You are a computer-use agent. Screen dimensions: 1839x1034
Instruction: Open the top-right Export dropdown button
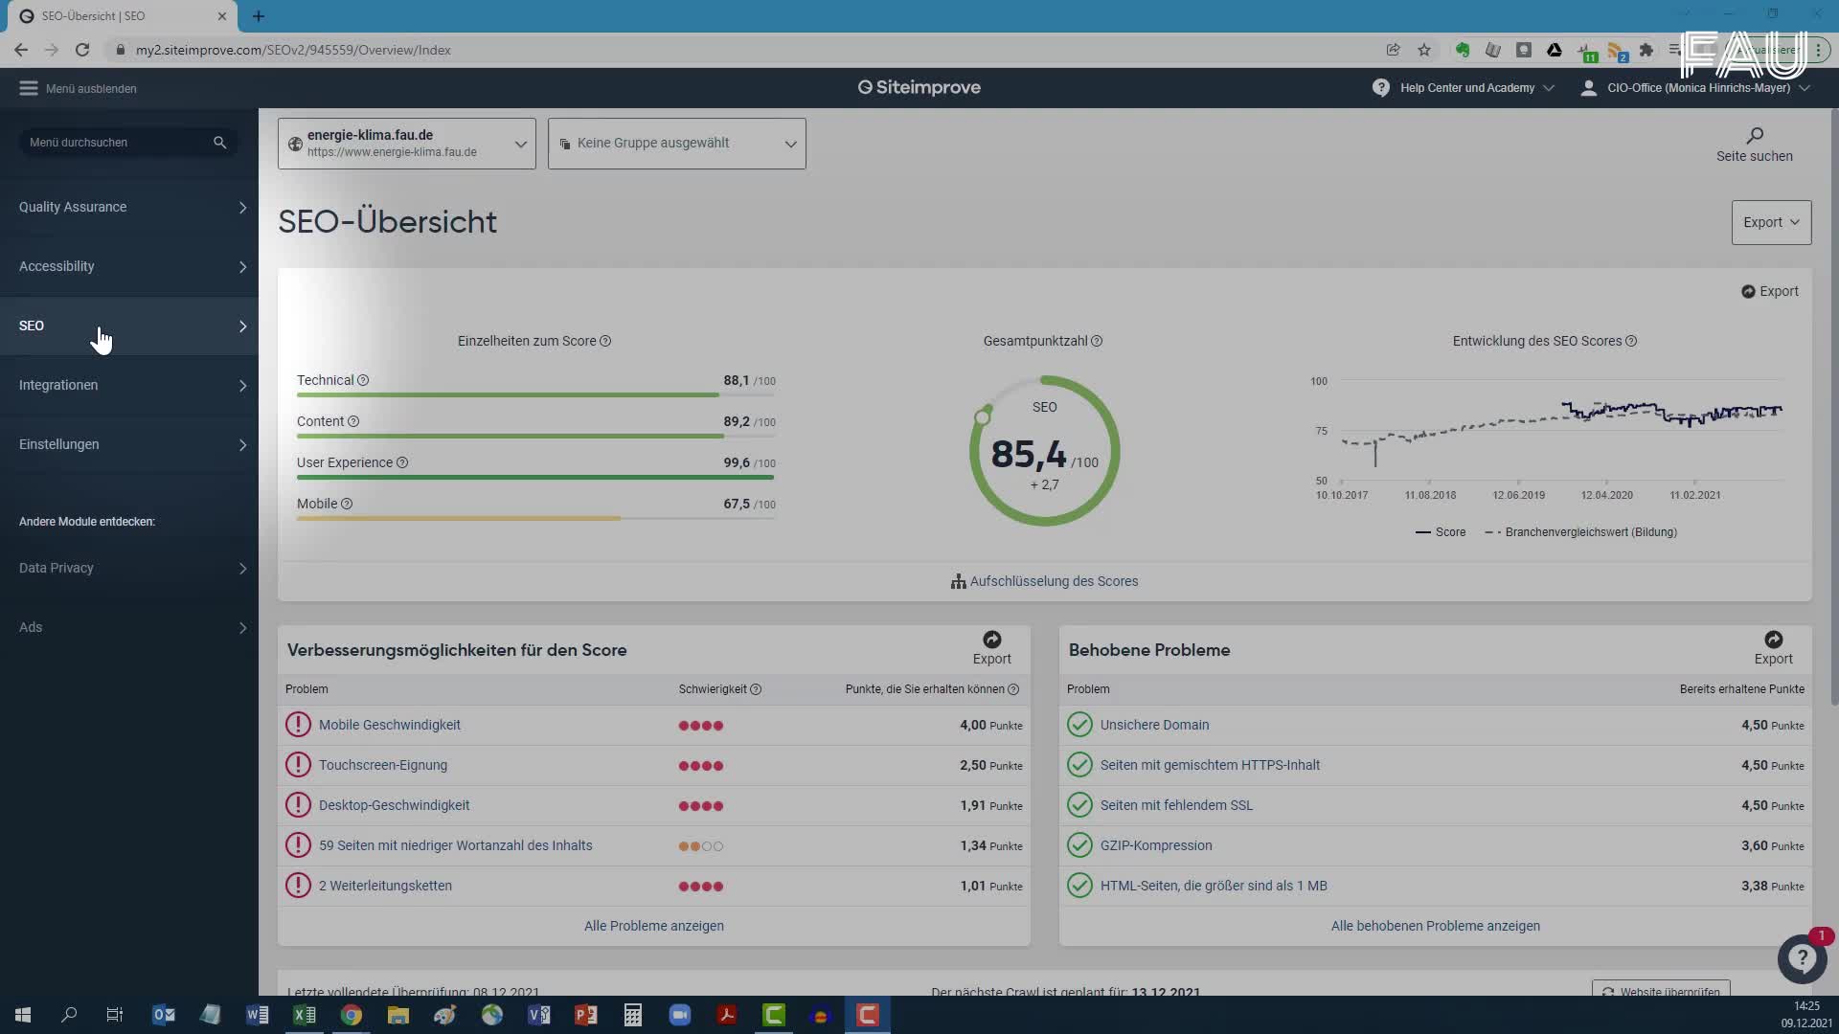coord(1770,222)
